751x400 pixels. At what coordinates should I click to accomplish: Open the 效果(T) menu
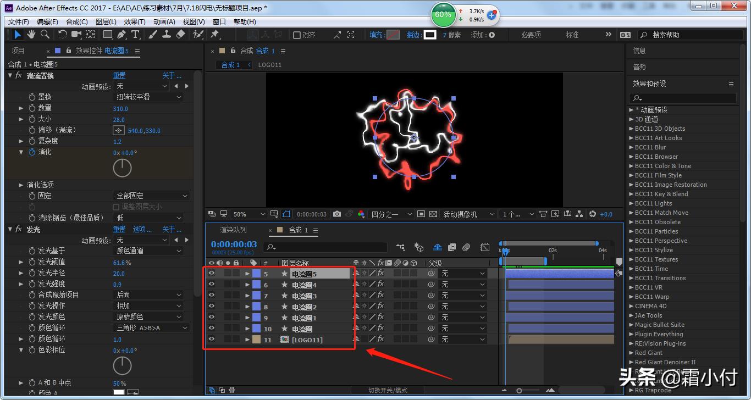coord(135,22)
